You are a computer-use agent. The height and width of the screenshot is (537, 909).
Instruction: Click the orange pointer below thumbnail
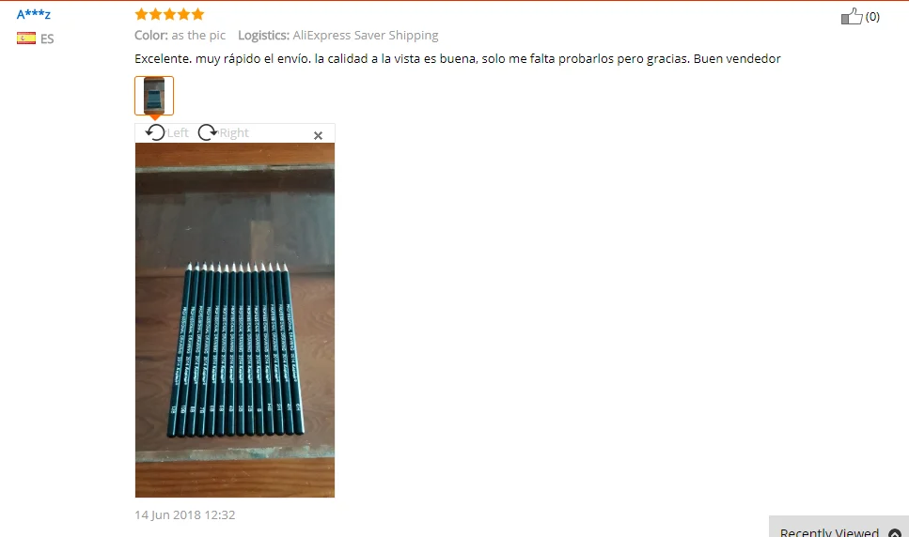(x=154, y=117)
